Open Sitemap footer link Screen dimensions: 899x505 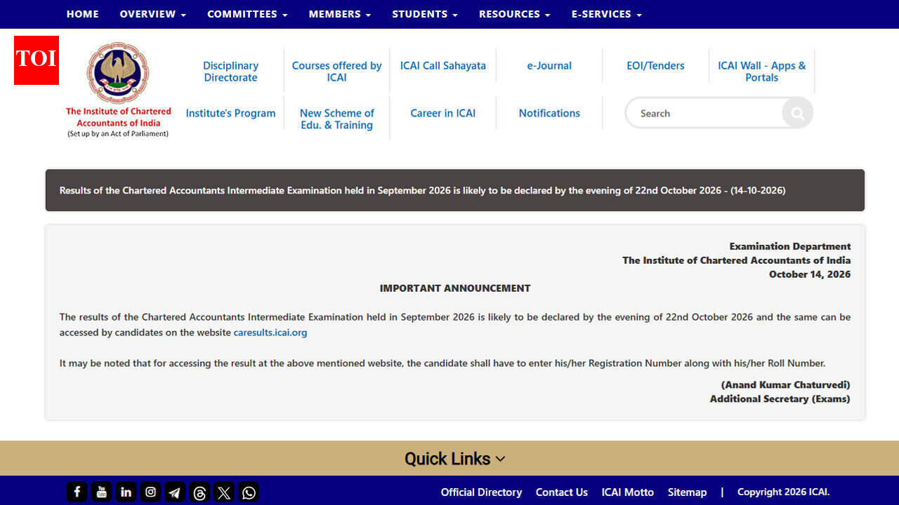687,492
